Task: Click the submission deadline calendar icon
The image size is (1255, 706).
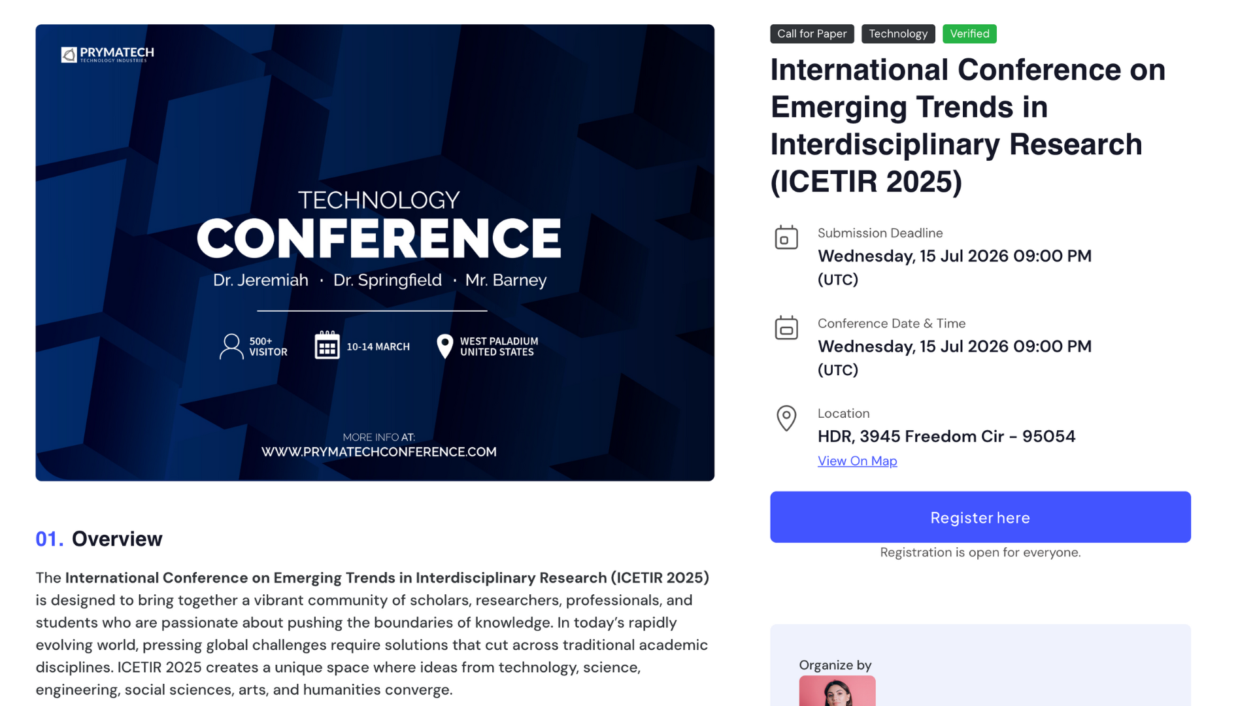Action: coord(786,237)
